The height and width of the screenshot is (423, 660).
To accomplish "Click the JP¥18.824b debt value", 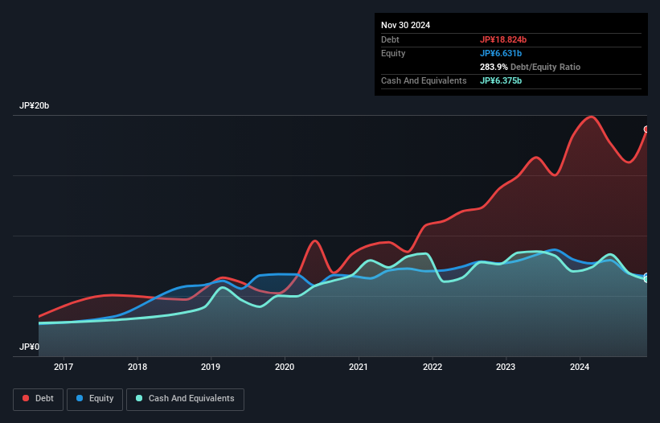I will [x=503, y=39].
